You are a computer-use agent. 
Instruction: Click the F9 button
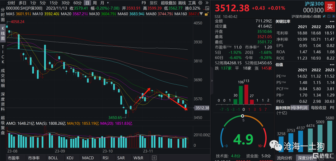point(143,3)
